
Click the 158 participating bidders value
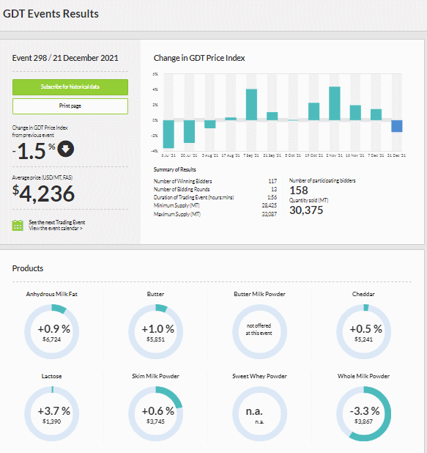(299, 191)
